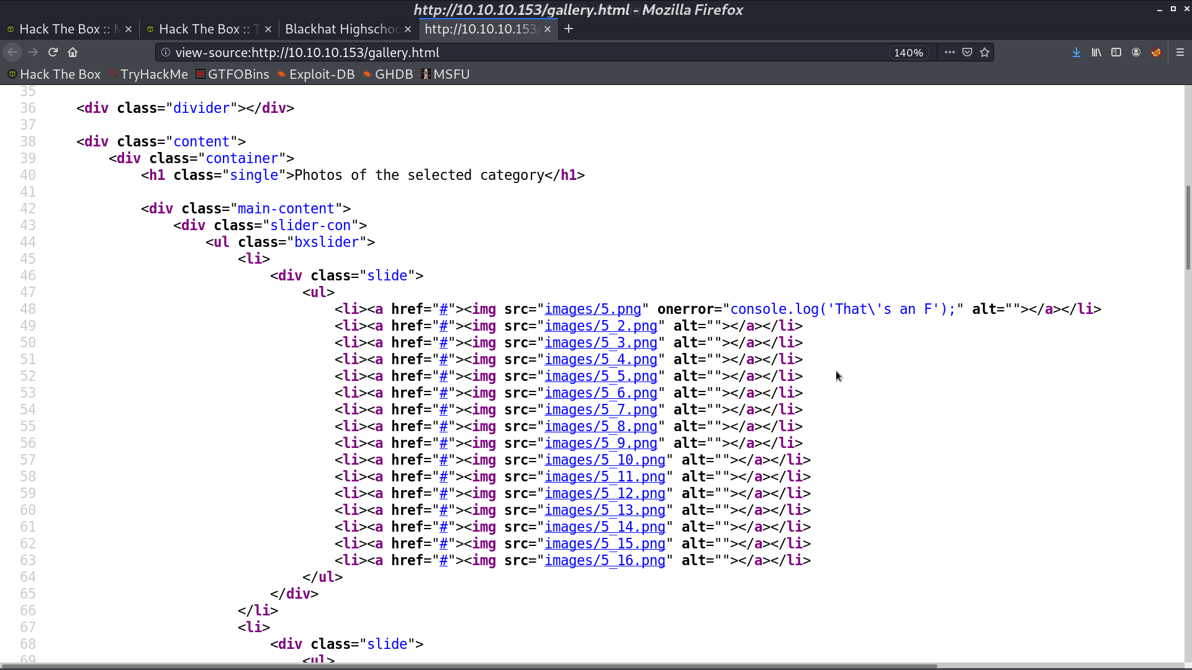This screenshot has height=670, width=1192.
Task: Open GHDB bookmark
Action: pyautogui.click(x=388, y=74)
